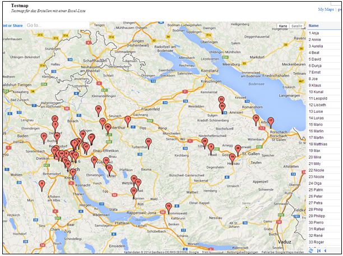Open map marker 42 near Turbenthal
Image resolution: width=343 pixels, height=256 pixels.
click(149, 143)
